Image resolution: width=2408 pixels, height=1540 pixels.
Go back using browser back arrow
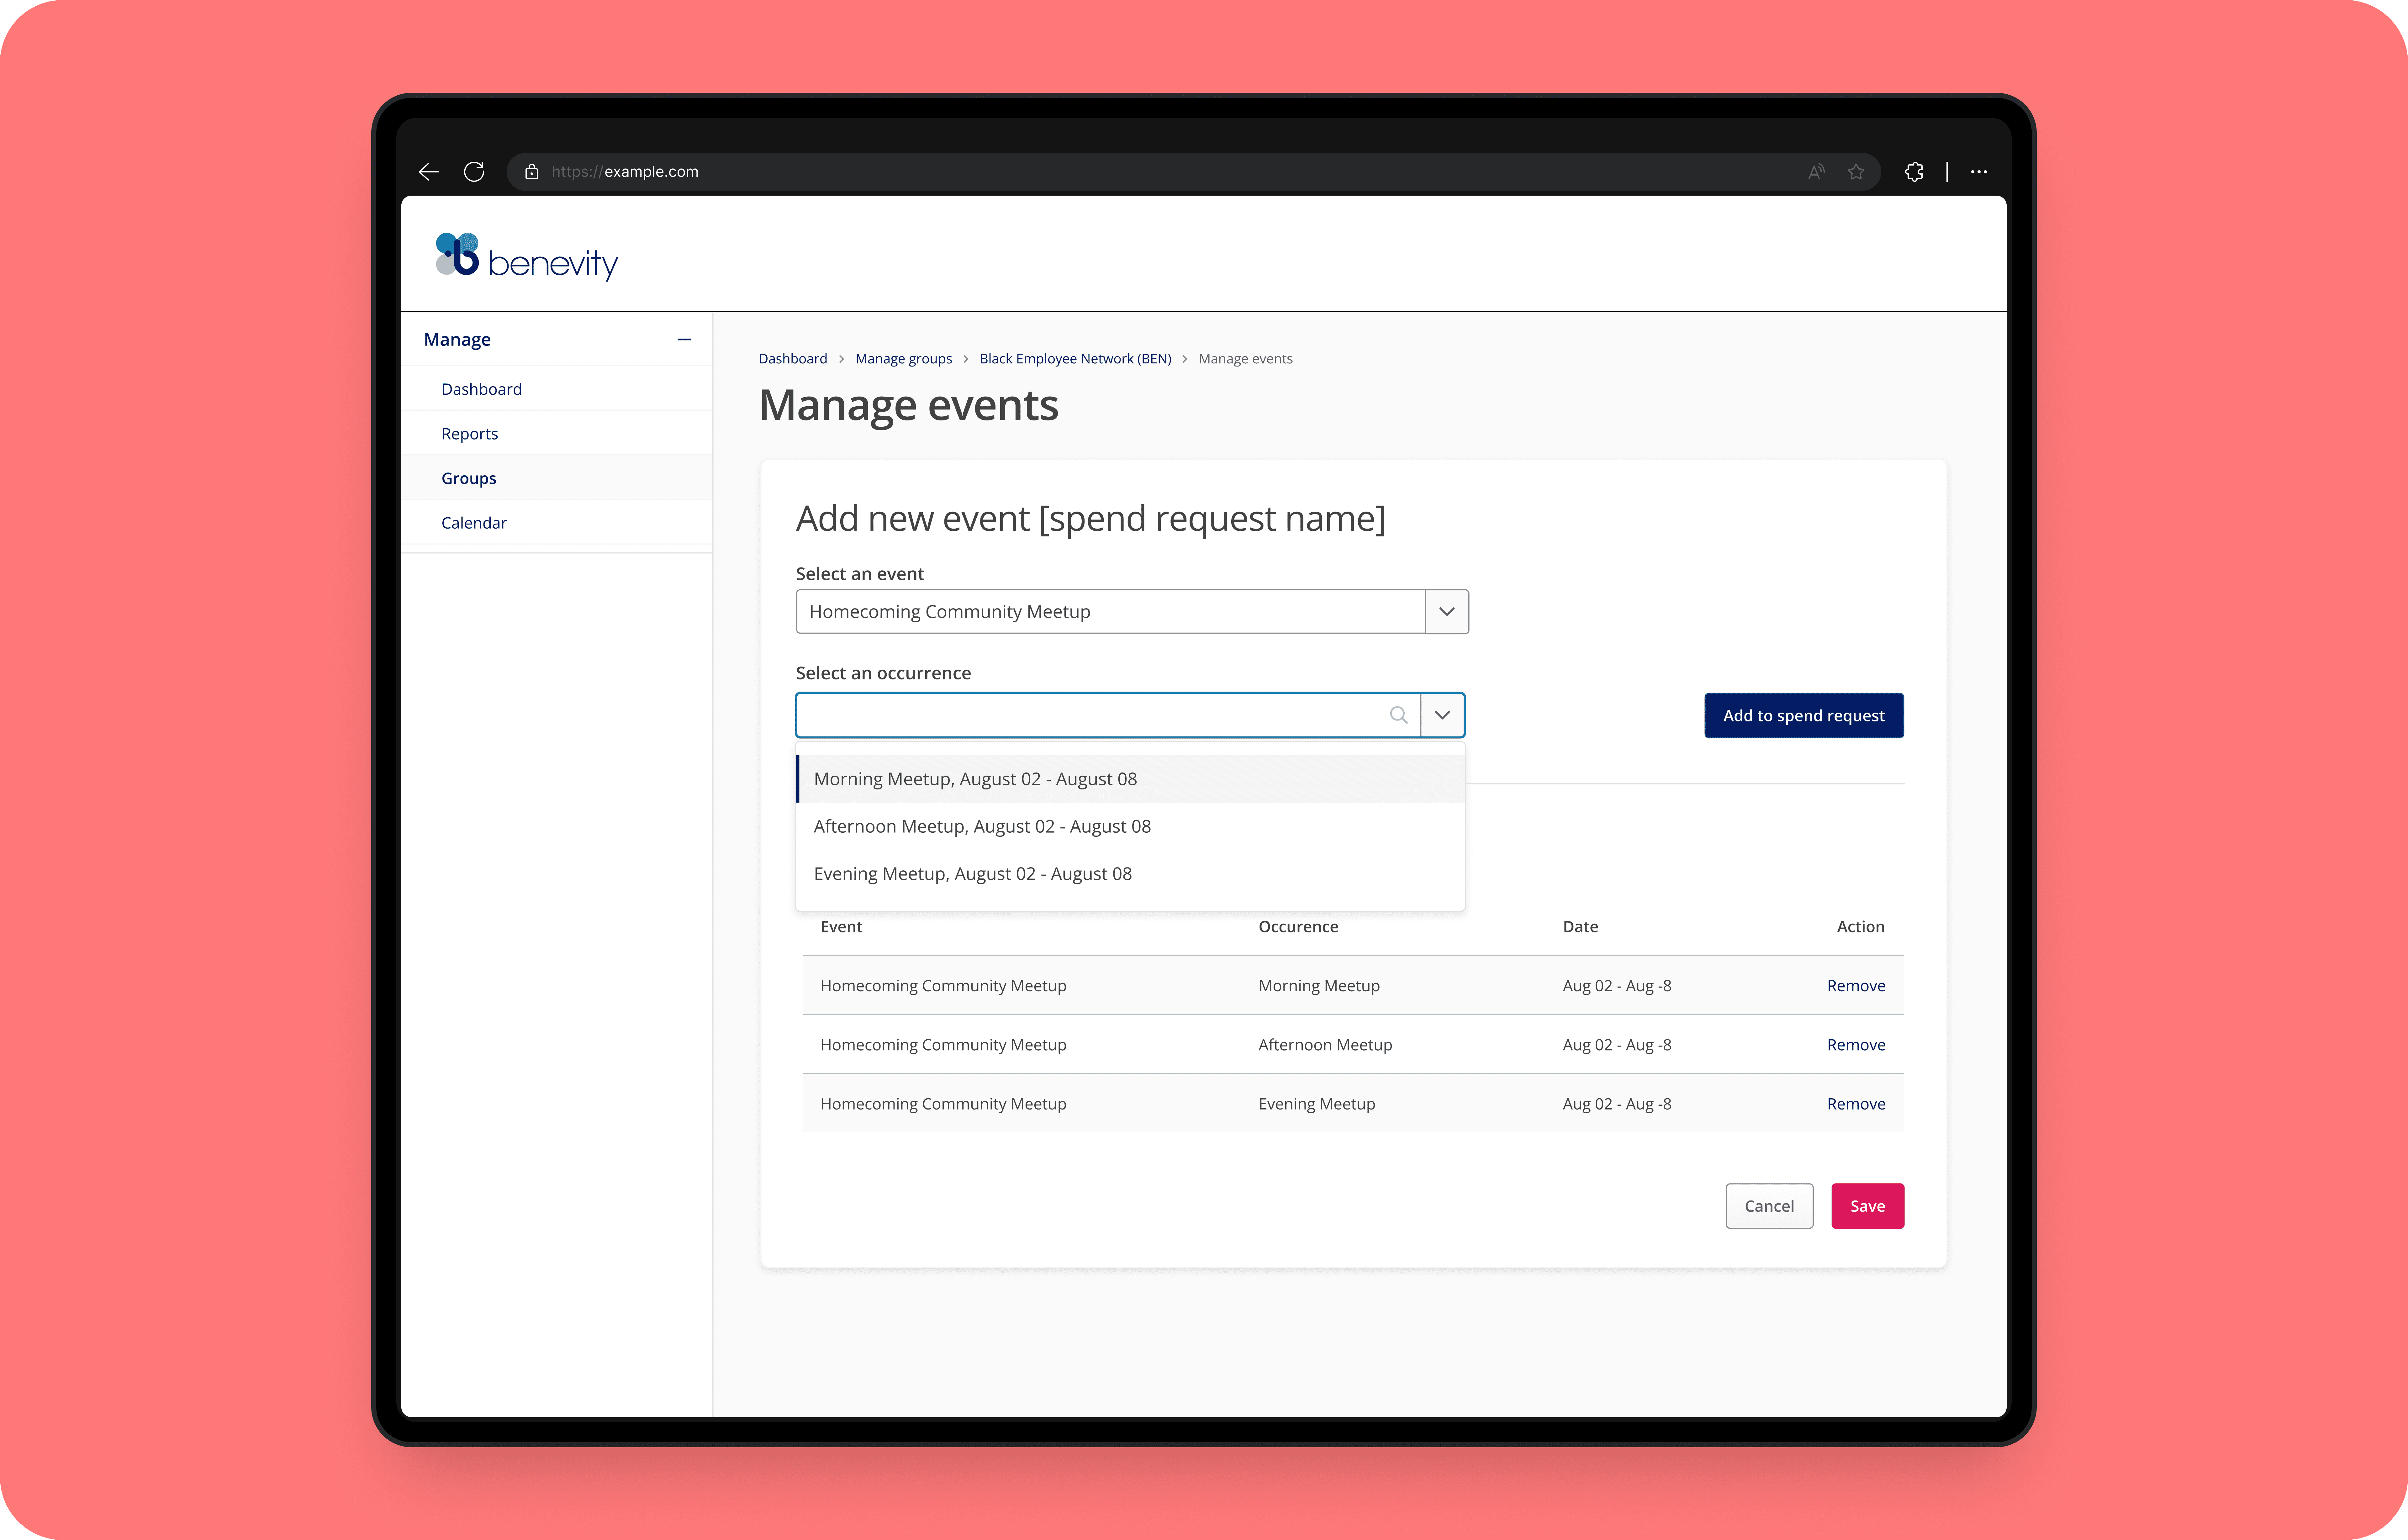pyautogui.click(x=429, y=172)
